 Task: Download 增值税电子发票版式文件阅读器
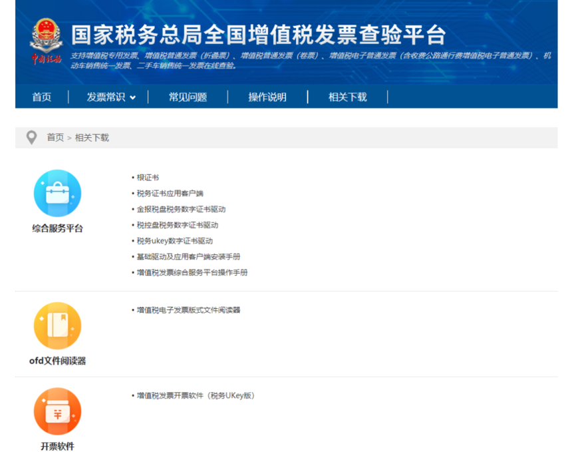tap(188, 310)
